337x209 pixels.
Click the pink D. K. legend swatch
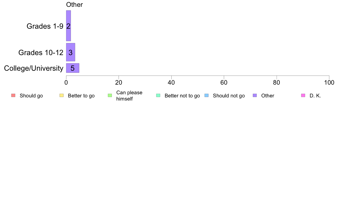(x=303, y=95)
